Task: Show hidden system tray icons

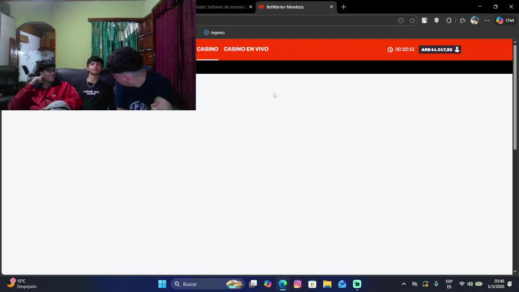Action: (403, 284)
